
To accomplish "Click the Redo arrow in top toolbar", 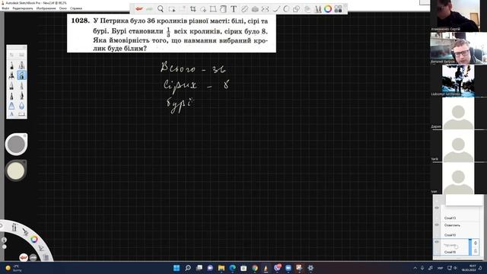I will click(149, 9).
